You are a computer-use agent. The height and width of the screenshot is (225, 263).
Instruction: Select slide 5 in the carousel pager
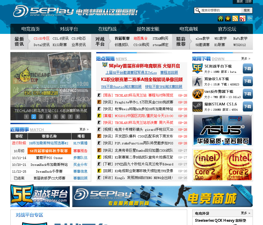(x=56, y=117)
